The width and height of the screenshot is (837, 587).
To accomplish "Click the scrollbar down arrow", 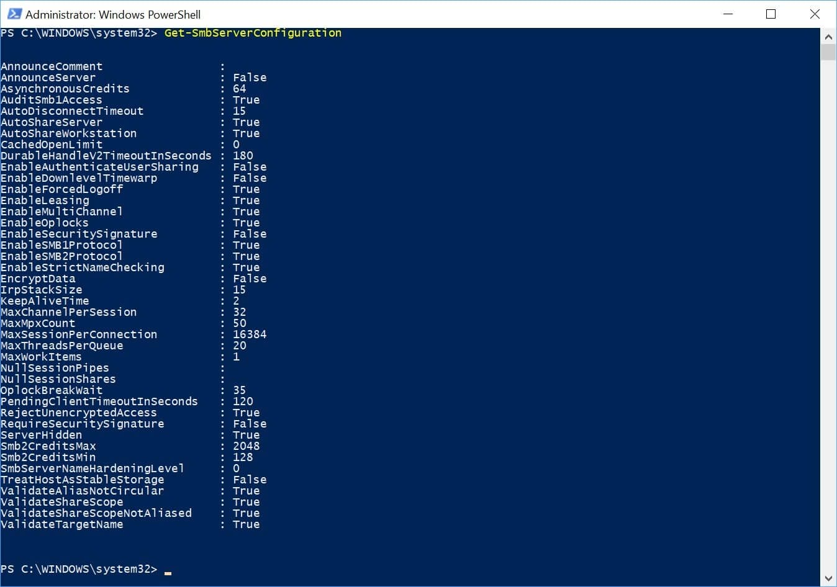I will tap(828, 578).
